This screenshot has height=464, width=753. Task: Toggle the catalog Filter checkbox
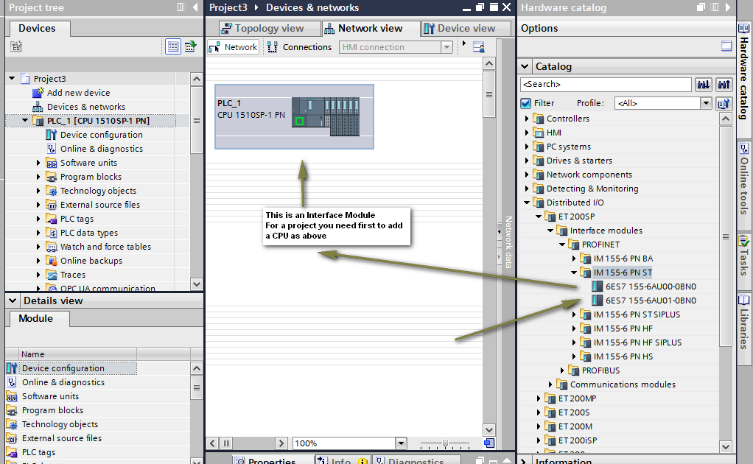coord(526,103)
